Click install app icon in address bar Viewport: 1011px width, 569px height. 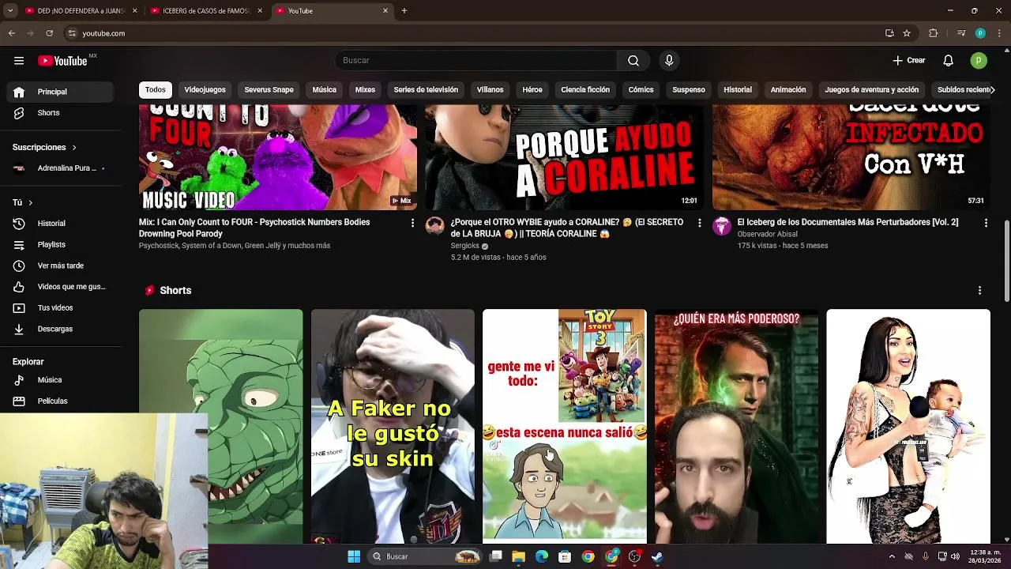pyautogui.click(x=889, y=33)
